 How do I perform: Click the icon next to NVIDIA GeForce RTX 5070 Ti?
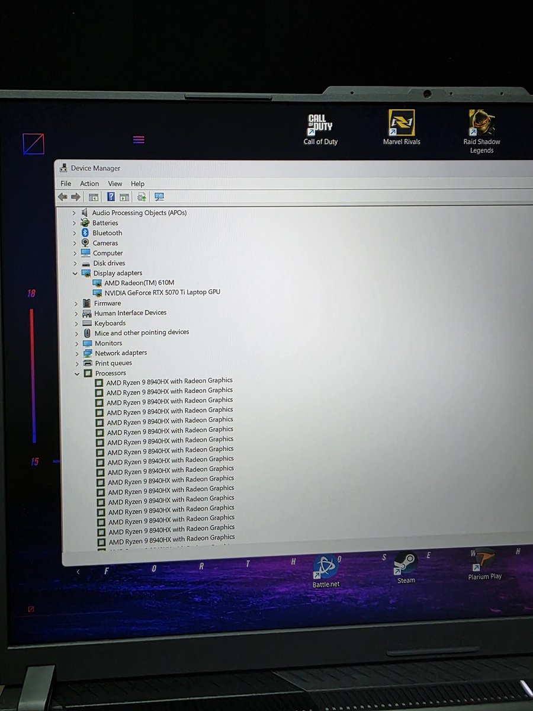tap(98, 293)
